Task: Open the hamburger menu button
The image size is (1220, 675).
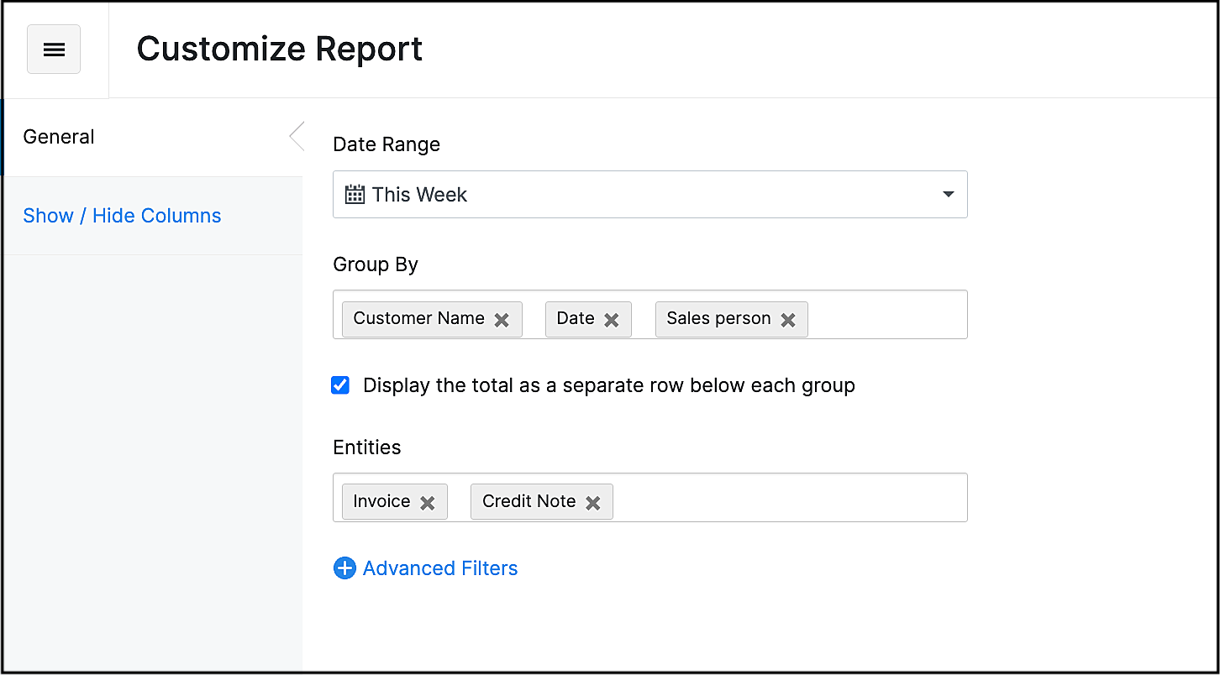Action: (x=54, y=50)
